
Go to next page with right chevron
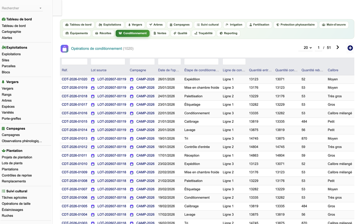click(338, 47)
